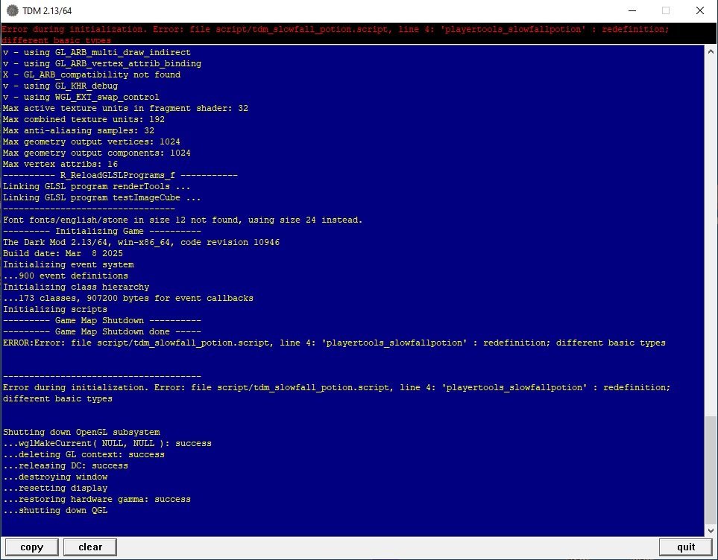
Task: Click '...shutting down QGL' line
Action: [x=55, y=511]
